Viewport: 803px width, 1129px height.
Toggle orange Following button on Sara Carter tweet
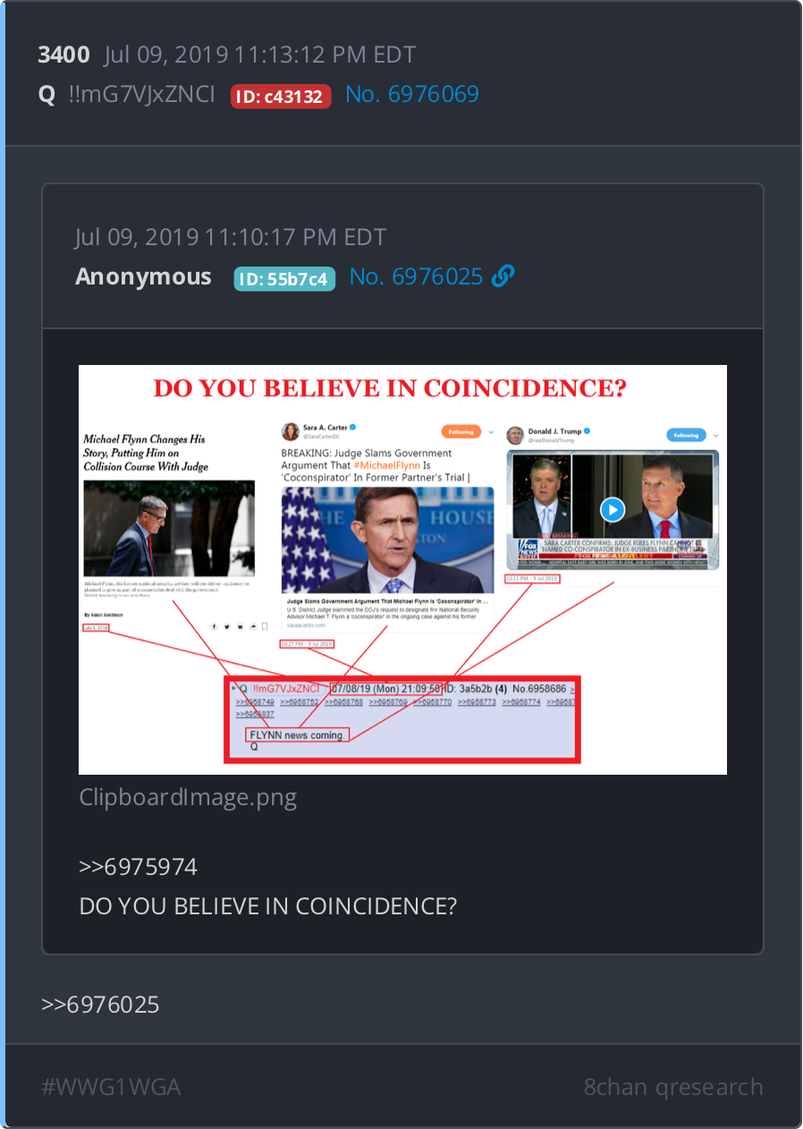click(x=461, y=431)
